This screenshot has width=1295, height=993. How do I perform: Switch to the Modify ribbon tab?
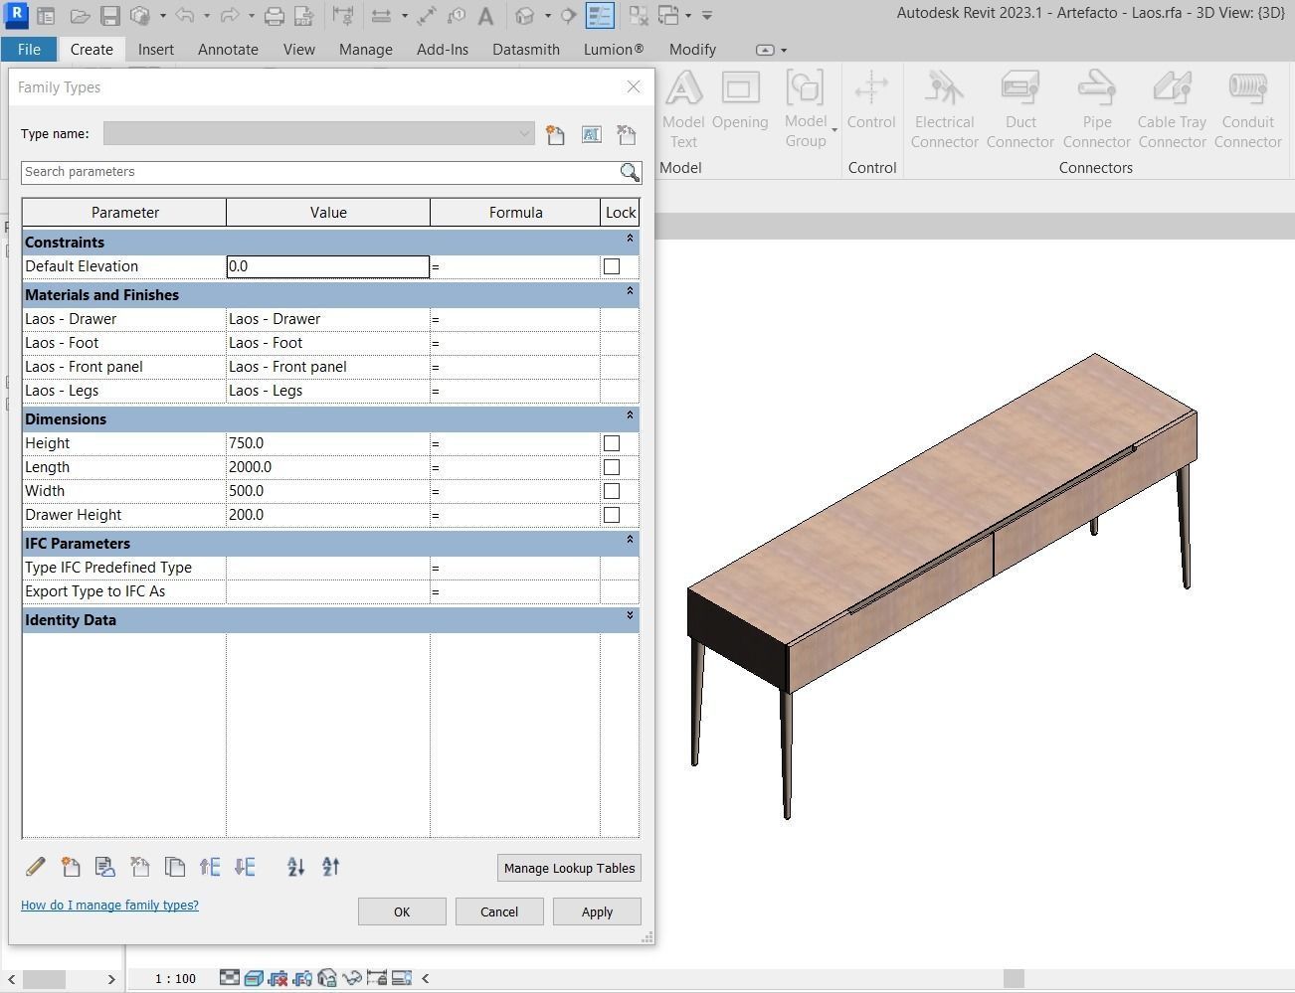click(x=692, y=49)
